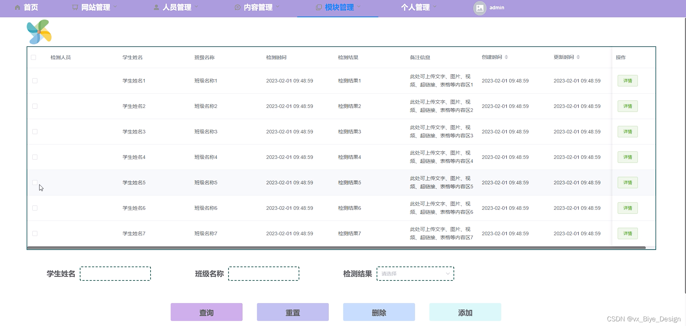Click the colorful pinwheel logo
The width and height of the screenshot is (686, 326).
click(x=39, y=32)
